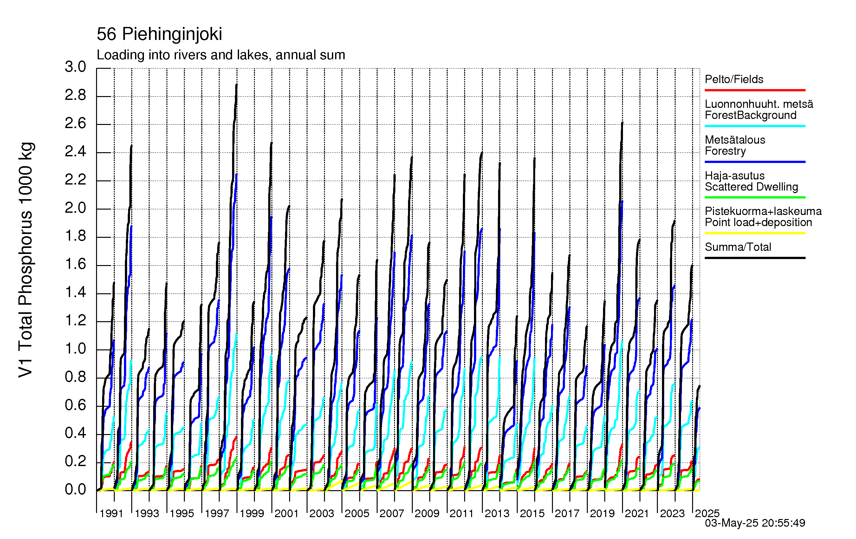Click the green Scattered Dwelling legend line

(755, 197)
